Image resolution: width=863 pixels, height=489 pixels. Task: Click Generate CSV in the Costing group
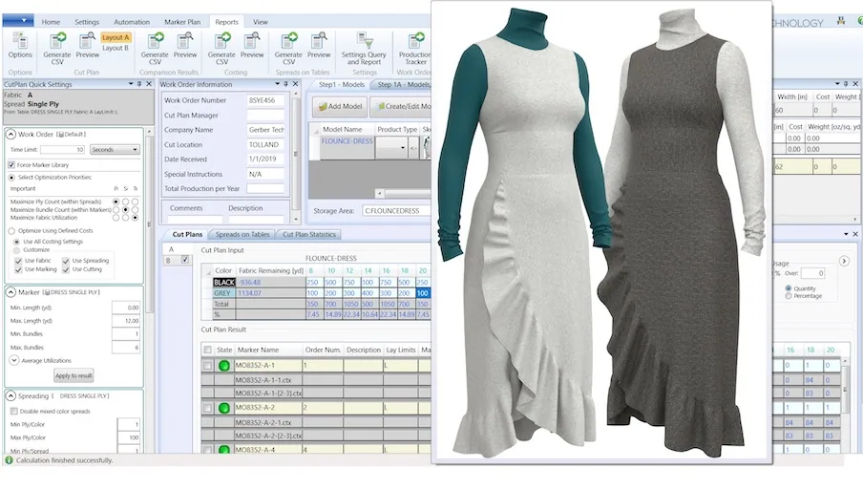(221, 49)
